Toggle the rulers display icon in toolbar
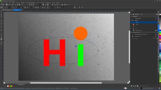Screen dimensions: 161x90 point(46,5)
